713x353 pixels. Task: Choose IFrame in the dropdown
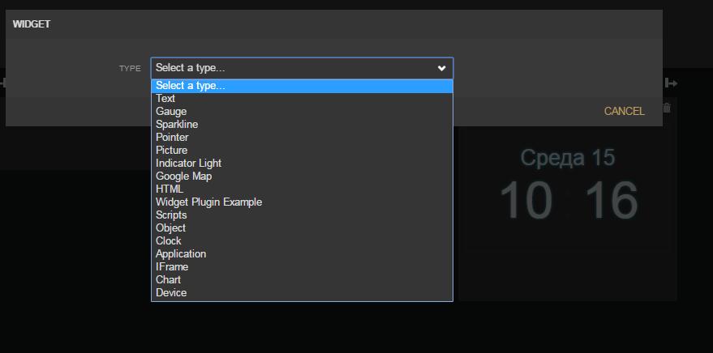pos(172,267)
